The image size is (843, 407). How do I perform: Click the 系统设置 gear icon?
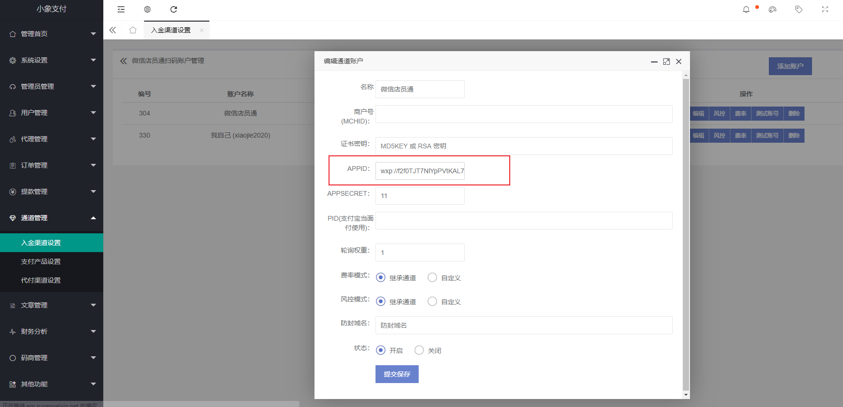(13, 60)
